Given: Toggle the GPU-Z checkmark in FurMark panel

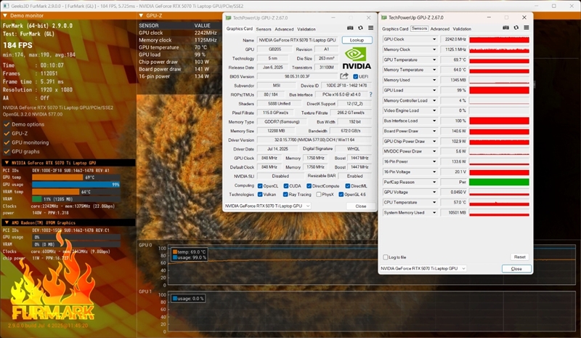Looking at the screenshot, I should point(7,133).
